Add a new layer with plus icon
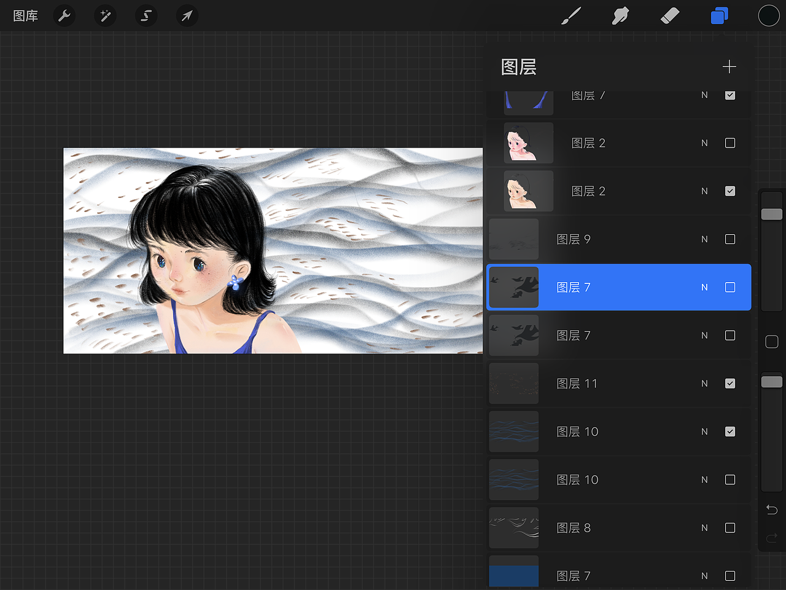 pyautogui.click(x=730, y=66)
